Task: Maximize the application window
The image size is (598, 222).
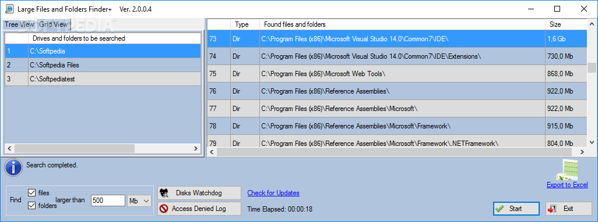Action: 557,9
